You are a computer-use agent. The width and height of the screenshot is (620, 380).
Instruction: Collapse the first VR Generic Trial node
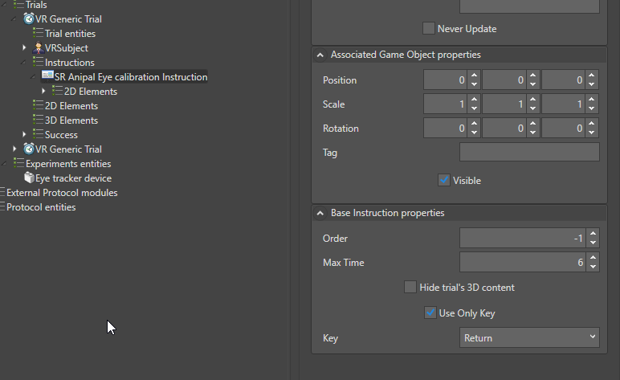point(14,18)
